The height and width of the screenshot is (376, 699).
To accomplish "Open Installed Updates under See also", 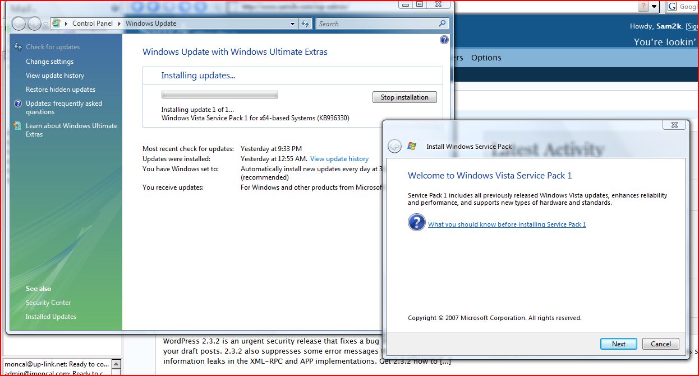I will pyautogui.click(x=51, y=317).
